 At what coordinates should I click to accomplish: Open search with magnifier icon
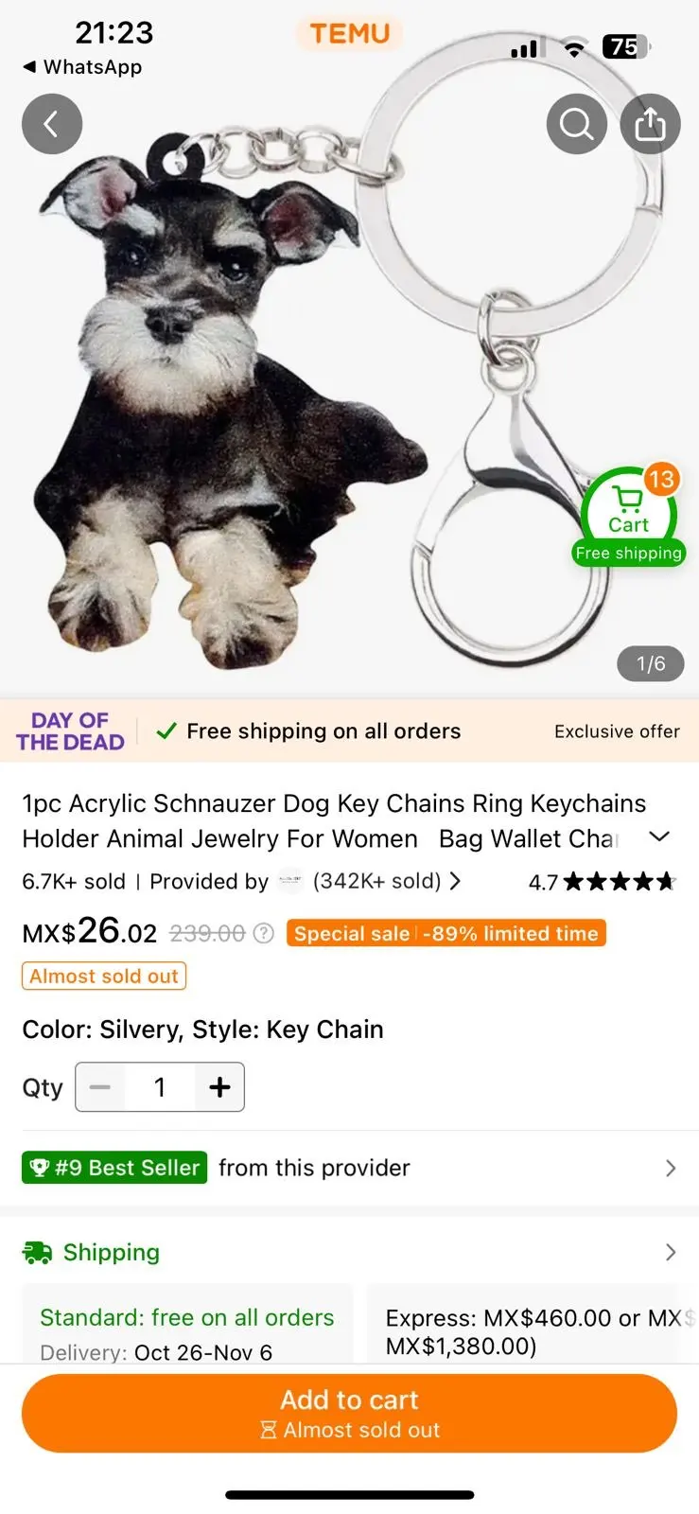577,124
